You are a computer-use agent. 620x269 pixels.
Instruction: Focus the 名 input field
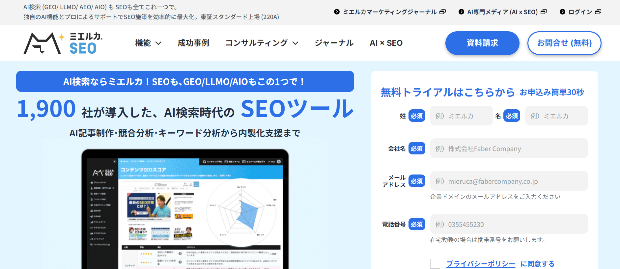[556, 116]
